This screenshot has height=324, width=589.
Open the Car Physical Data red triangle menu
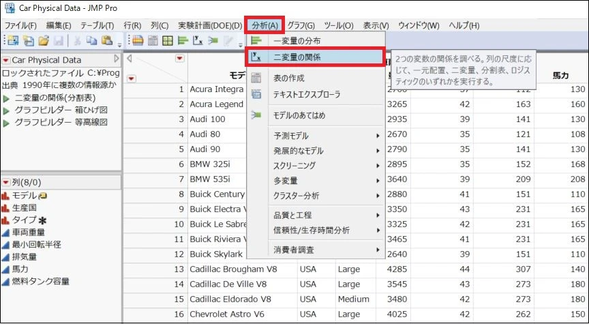(6, 60)
